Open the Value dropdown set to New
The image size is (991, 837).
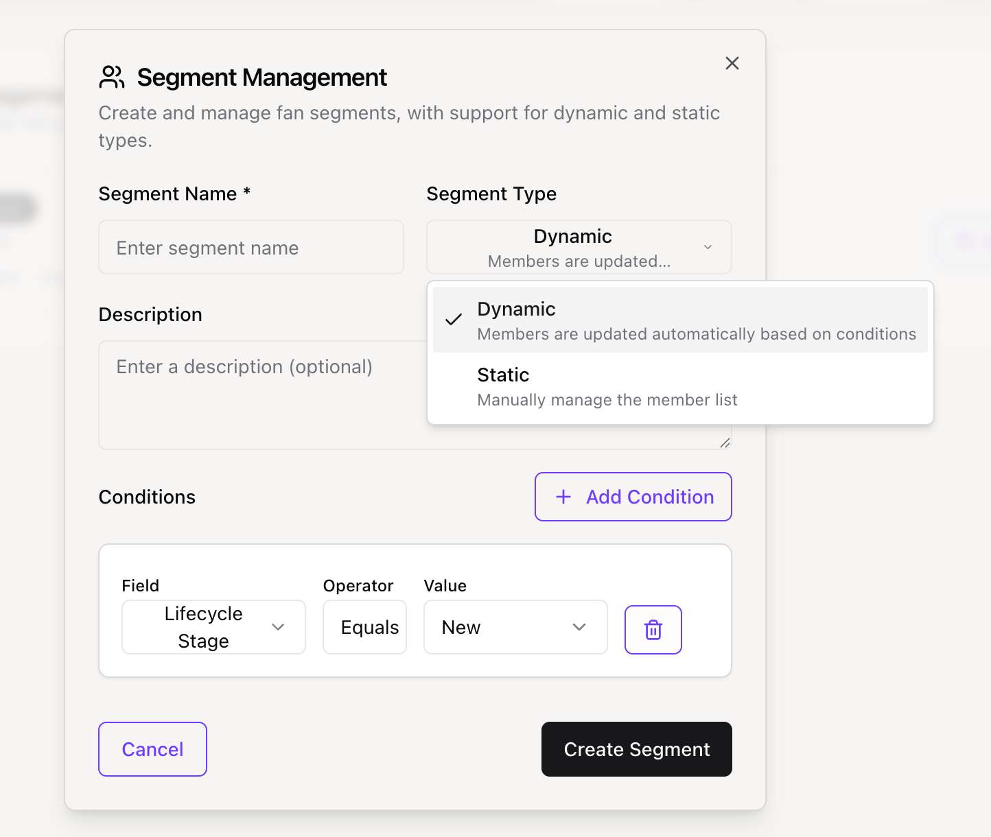[515, 627]
